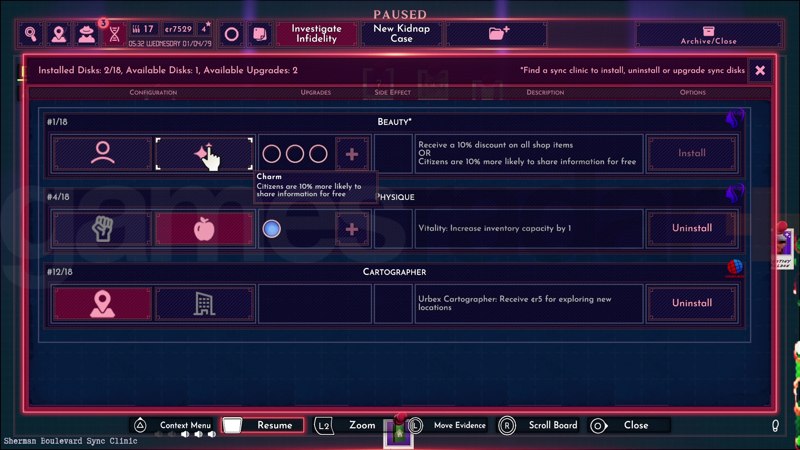Open the Configuration column header
Viewport: 800px width, 450px height.
click(x=153, y=92)
